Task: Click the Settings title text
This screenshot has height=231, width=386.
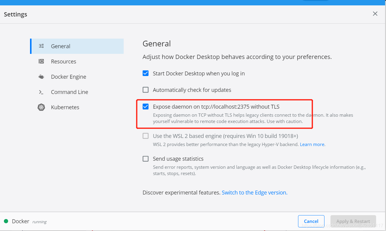Action: click(x=15, y=14)
